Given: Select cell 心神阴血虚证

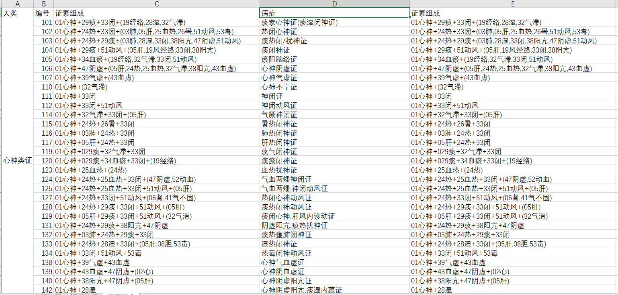Looking at the screenshot, I should (335, 272).
